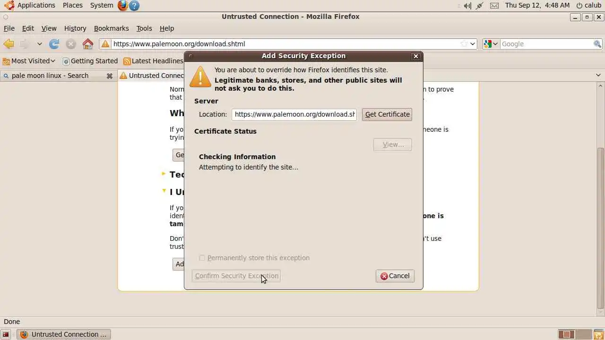Click the View... certificate button
605x340 pixels.
(393, 144)
